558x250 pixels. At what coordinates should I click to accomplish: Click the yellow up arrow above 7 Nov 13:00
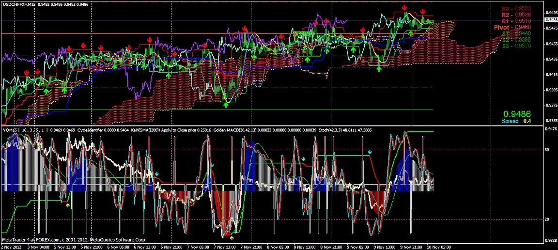[x=232, y=238]
